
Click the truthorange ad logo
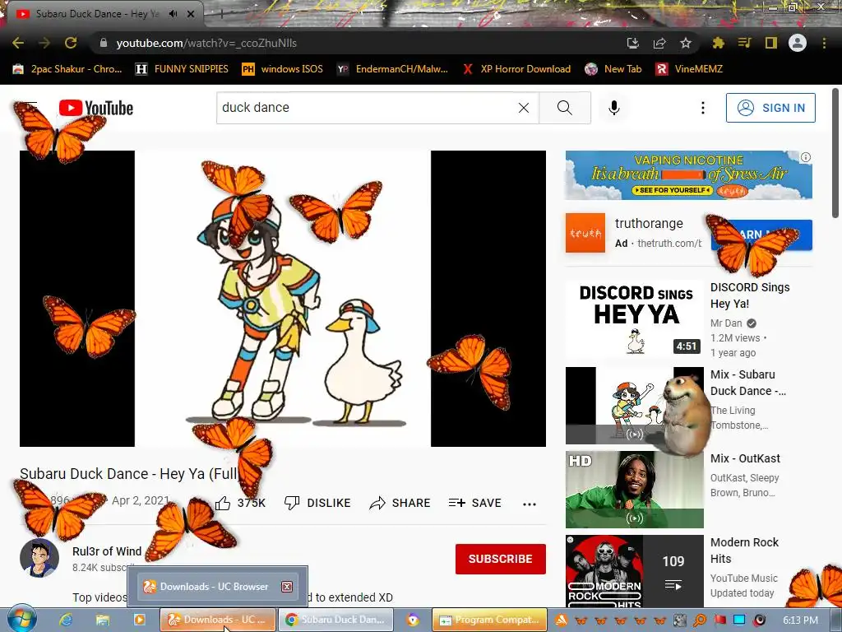585,233
